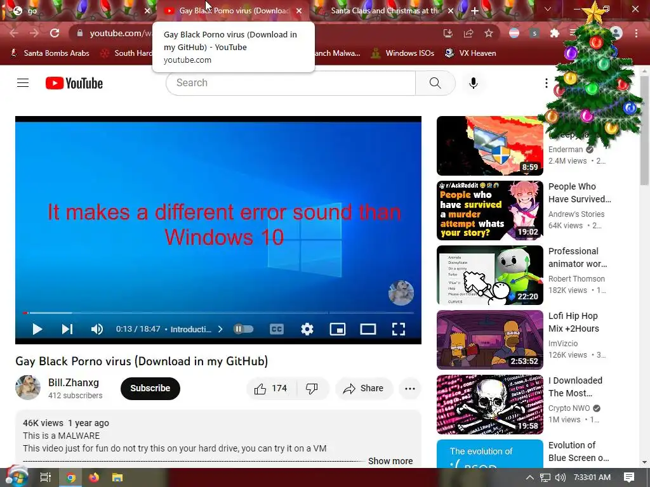Expand description with Show more
Image resolution: width=650 pixels, height=487 pixels.
[x=390, y=461]
